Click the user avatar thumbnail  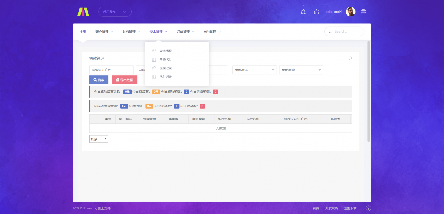(x=350, y=12)
